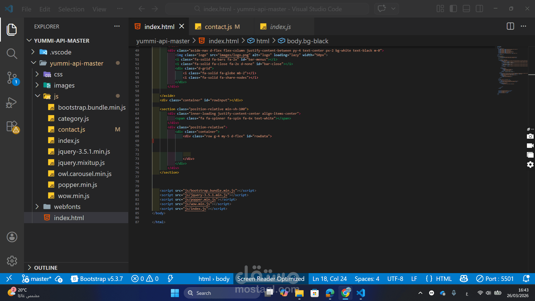Open the Search view in activity bar
The image size is (535, 301).
coord(12,54)
